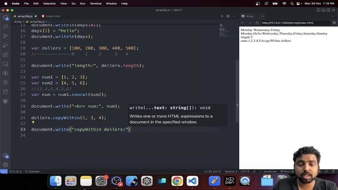
Task: Click line number 33 in the gutter
Action: coord(23,129)
